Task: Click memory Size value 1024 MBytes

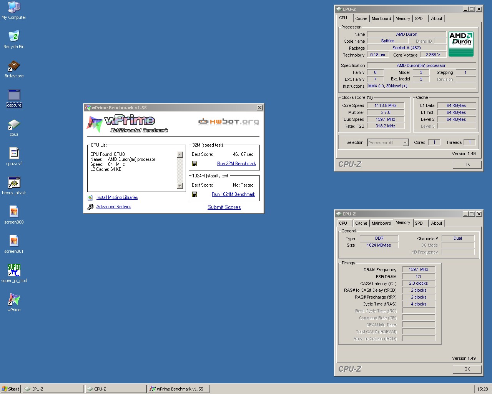Action: 379,245
